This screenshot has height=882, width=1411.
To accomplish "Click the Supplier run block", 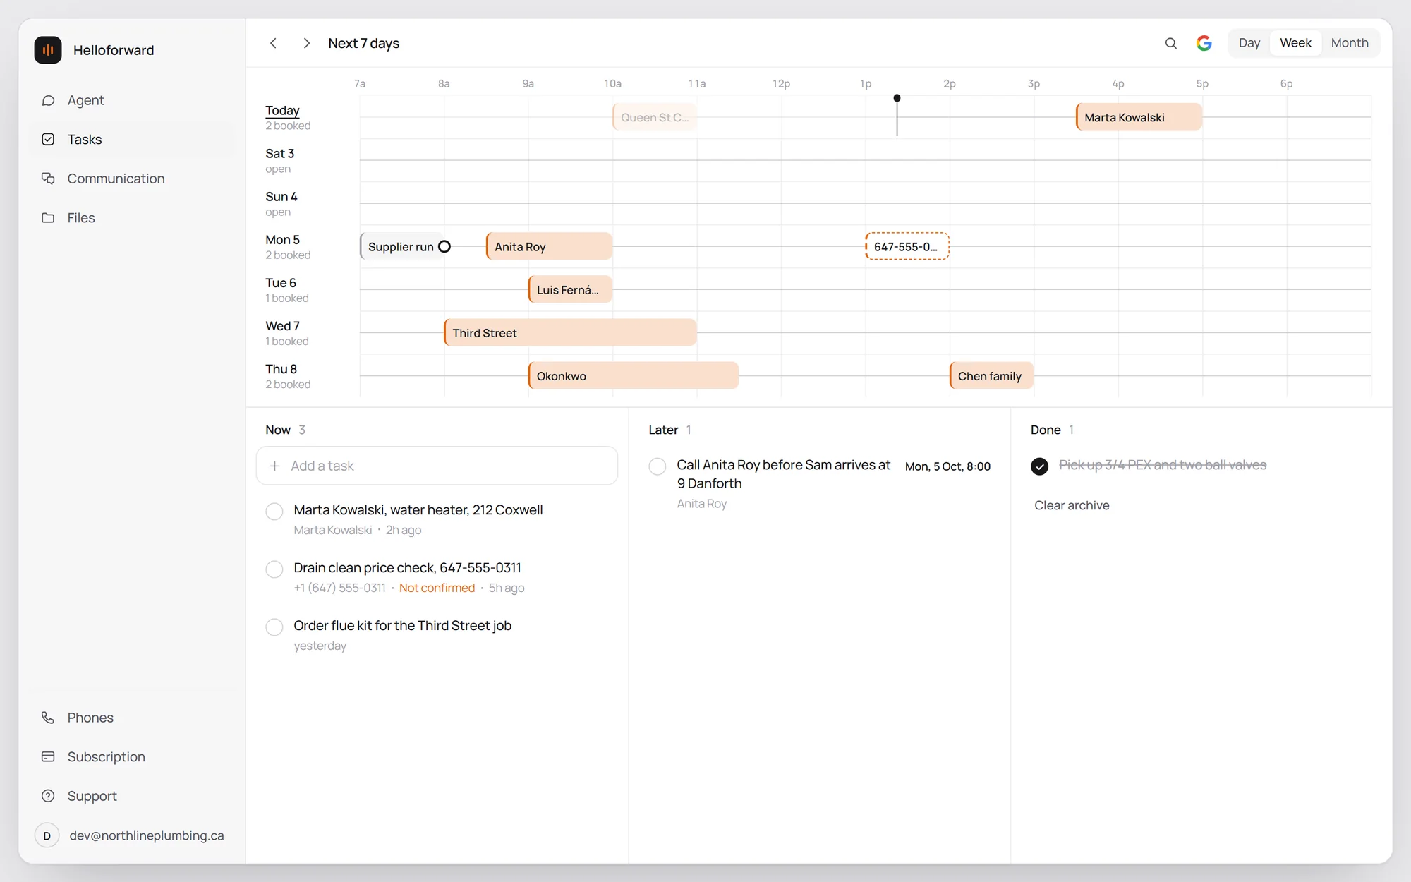I will click(x=401, y=246).
